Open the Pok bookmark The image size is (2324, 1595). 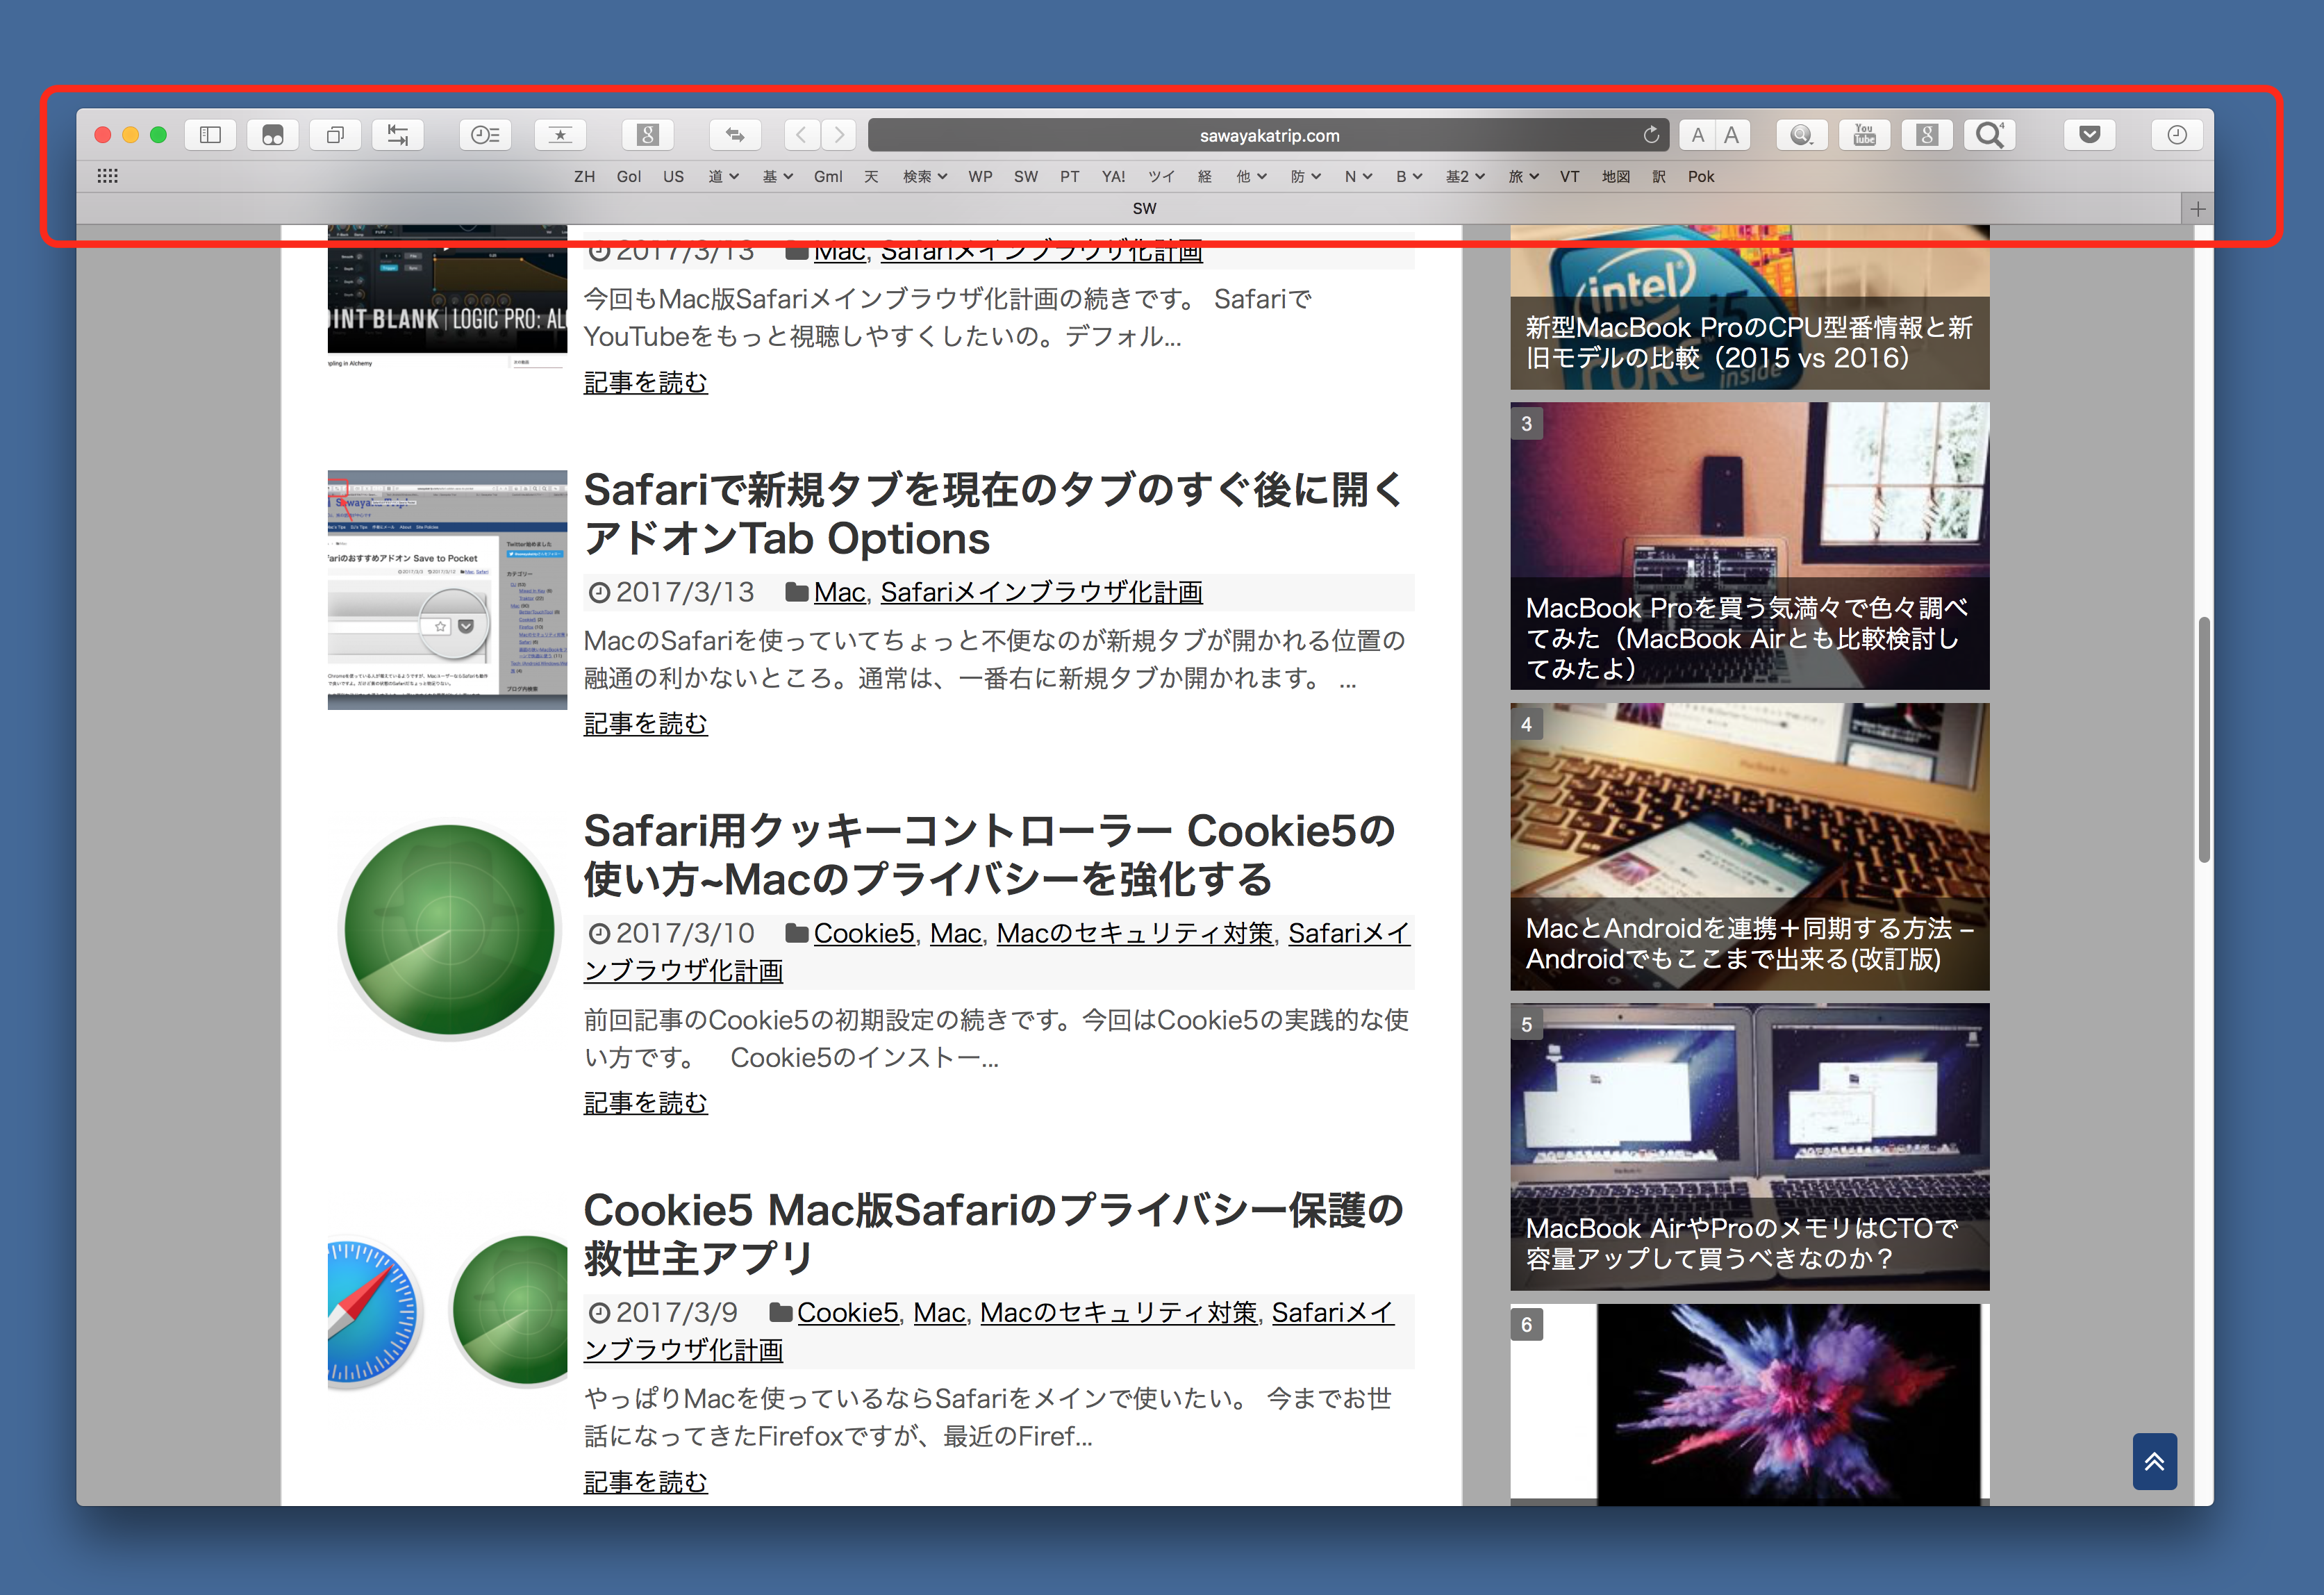tap(1701, 177)
